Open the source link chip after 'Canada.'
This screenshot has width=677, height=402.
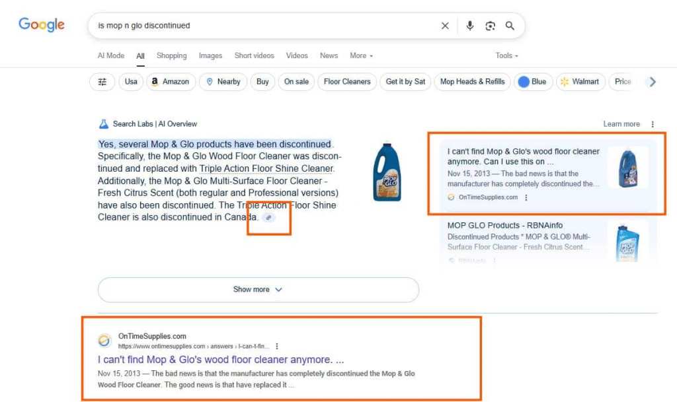pos(268,218)
